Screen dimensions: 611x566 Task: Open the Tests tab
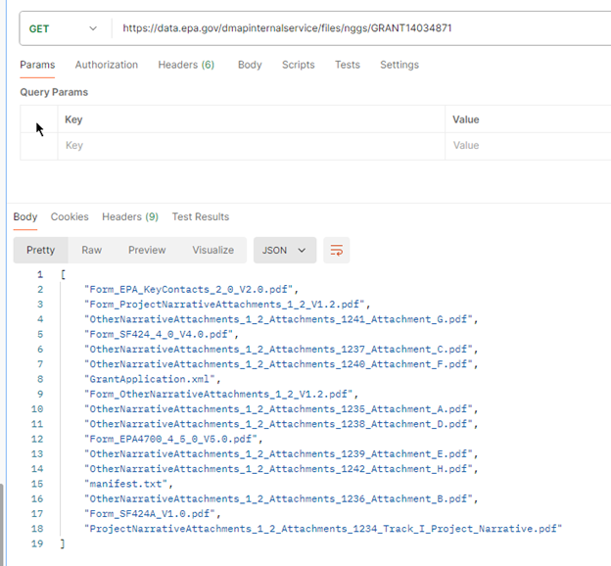tap(348, 65)
